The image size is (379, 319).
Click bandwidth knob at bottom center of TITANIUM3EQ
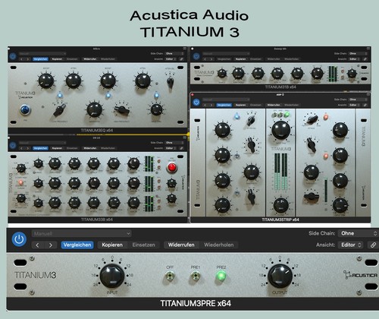94,109
